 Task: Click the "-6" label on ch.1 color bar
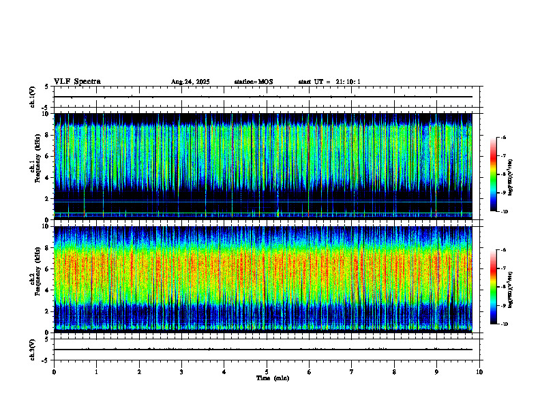[503, 137]
